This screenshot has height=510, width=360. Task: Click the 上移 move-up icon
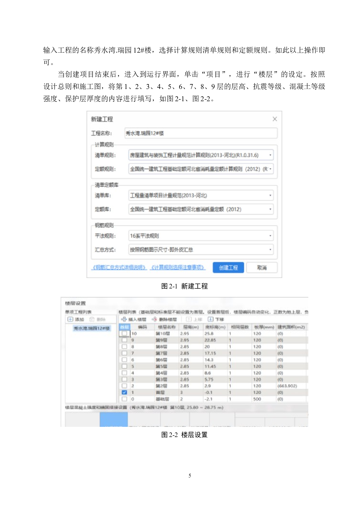[x=189, y=319]
